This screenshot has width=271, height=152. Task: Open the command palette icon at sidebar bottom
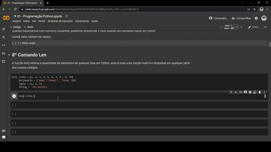3,131
